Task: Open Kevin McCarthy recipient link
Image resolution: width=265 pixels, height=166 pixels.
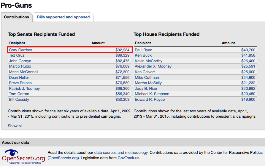Action: point(148,61)
